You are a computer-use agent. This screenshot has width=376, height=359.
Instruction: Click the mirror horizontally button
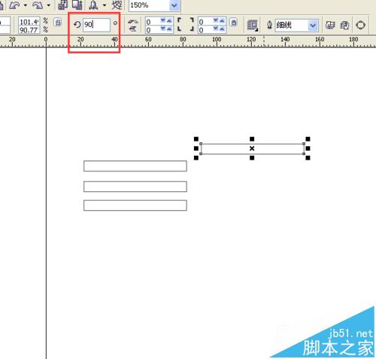pos(133,22)
